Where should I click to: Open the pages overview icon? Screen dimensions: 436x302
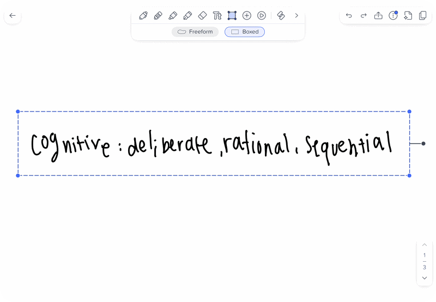pos(423,16)
